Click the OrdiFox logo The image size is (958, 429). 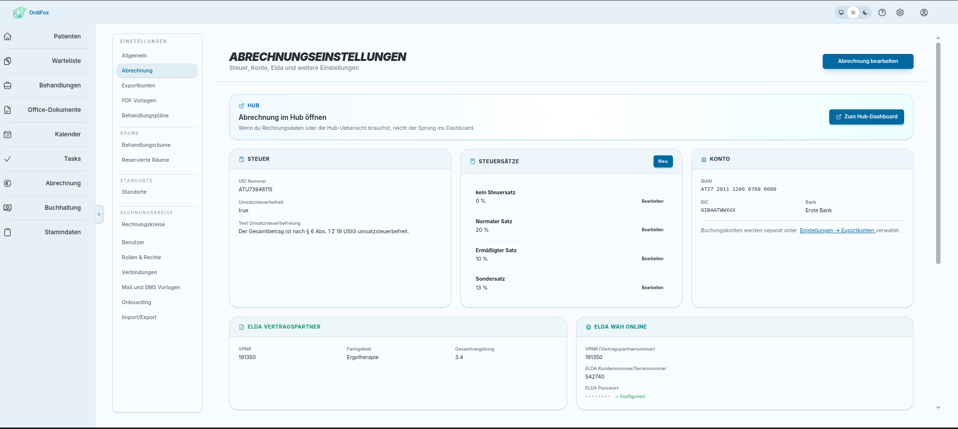(x=31, y=12)
